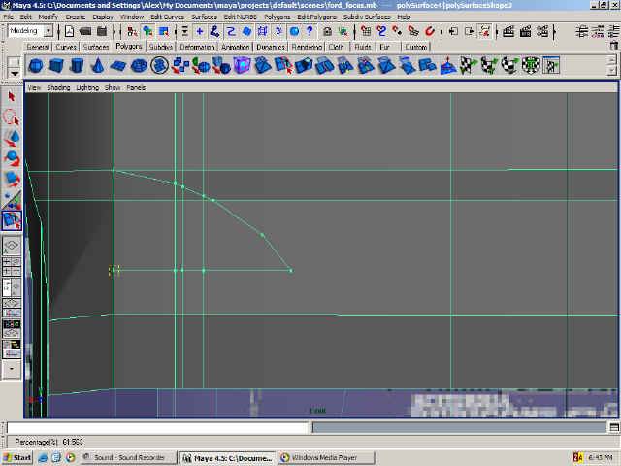This screenshot has height=466, width=621.
Task: Switch to four view layout
Action: pos(12,266)
